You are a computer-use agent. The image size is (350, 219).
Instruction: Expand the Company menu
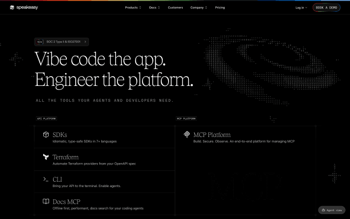(x=199, y=7)
